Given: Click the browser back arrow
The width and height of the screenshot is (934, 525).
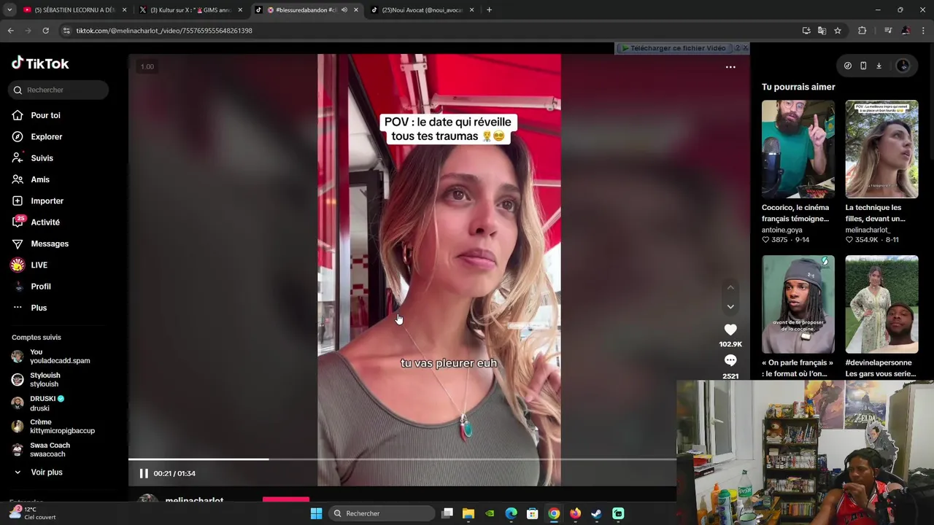Looking at the screenshot, I should pos(10,31).
